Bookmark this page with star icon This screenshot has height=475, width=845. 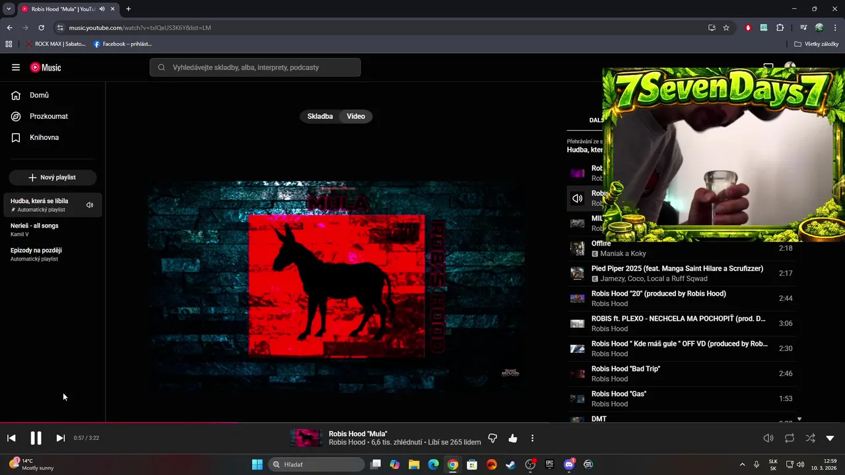pos(726,28)
